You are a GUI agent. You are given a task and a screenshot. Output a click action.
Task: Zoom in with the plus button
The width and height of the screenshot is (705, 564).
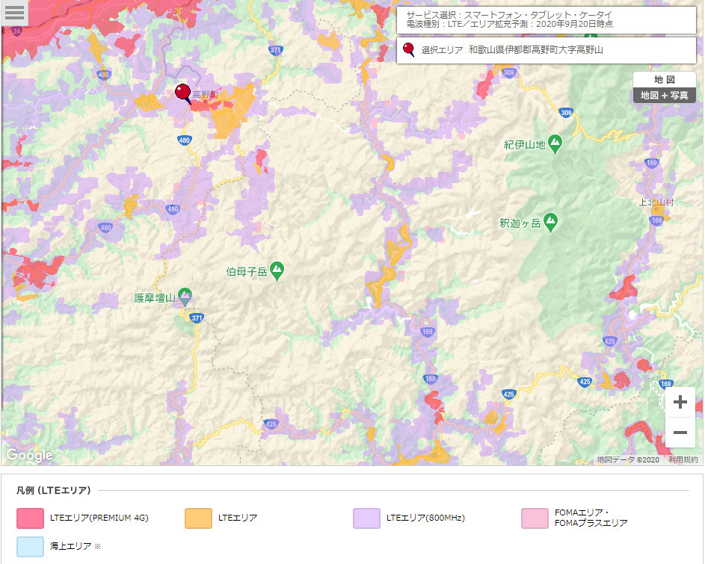(x=680, y=403)
